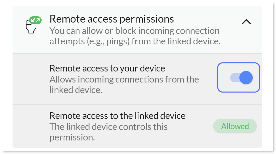Click the permissions description text below the header
The height and width of the screenshot is (154, 276).
pos(135,36)
